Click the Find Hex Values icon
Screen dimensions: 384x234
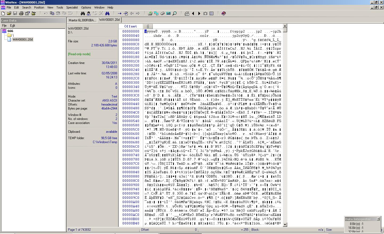89,13
